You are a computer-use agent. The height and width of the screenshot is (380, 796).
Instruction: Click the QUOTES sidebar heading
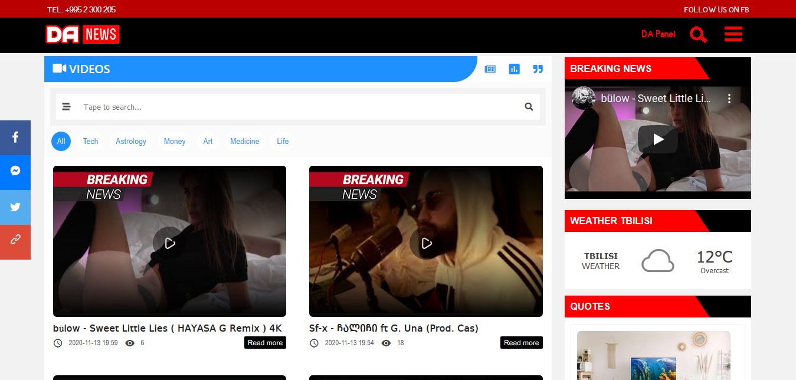(590, 306)
